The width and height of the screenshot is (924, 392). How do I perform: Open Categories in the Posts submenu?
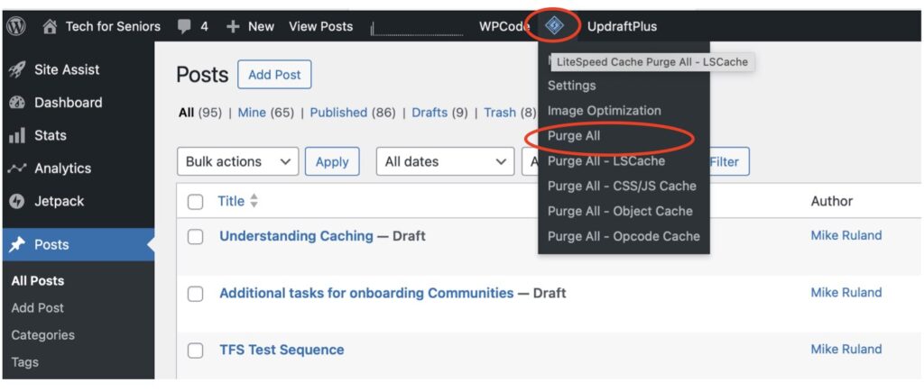[x=42, y=335]
